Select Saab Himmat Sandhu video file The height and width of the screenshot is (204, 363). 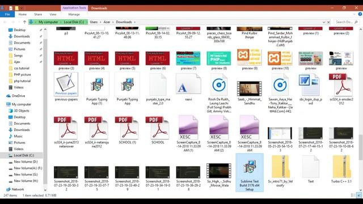click(x=250, y=88)
